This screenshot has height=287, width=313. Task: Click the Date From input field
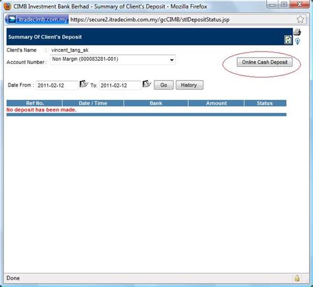[x=57, y=85]
